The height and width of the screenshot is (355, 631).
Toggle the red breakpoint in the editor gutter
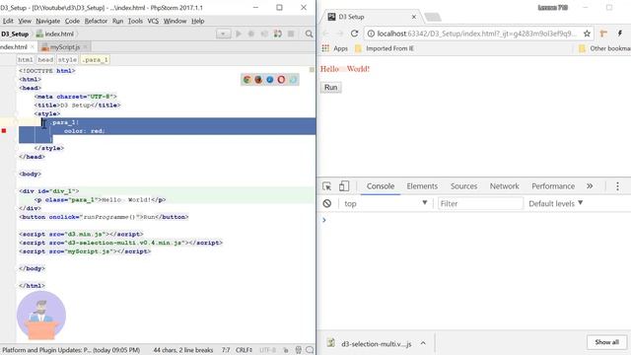(4, 131)
